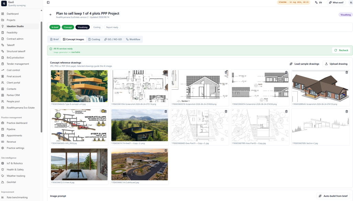Select the Section-C drawing thumbnail
Screen dimensions: 353x201
click(x=321, y=125)
